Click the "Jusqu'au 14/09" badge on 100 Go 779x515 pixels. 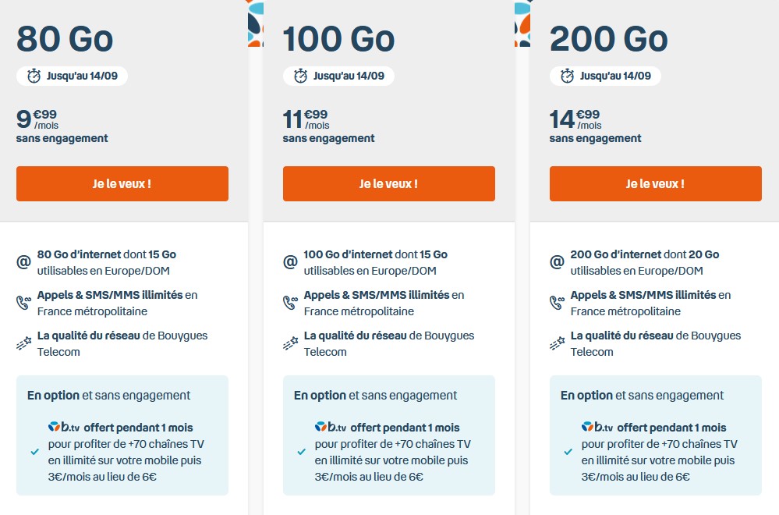[338, 76]
